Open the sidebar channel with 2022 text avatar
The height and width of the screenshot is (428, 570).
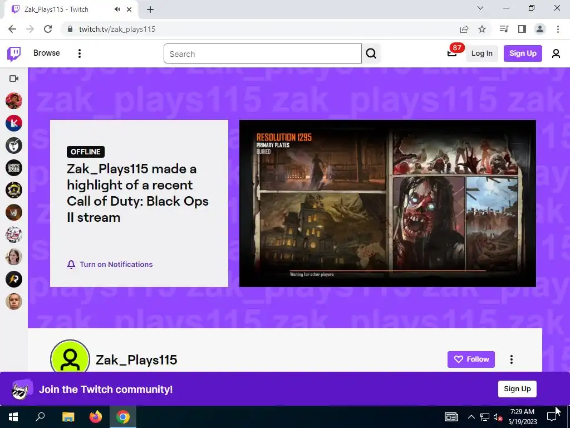pos(14,168)
